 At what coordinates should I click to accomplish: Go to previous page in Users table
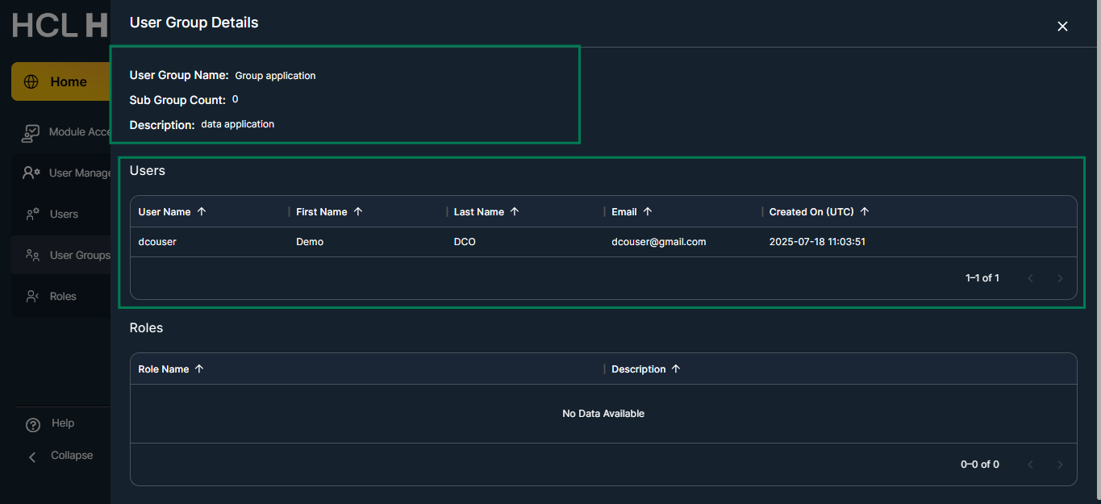coord(1030,278)
